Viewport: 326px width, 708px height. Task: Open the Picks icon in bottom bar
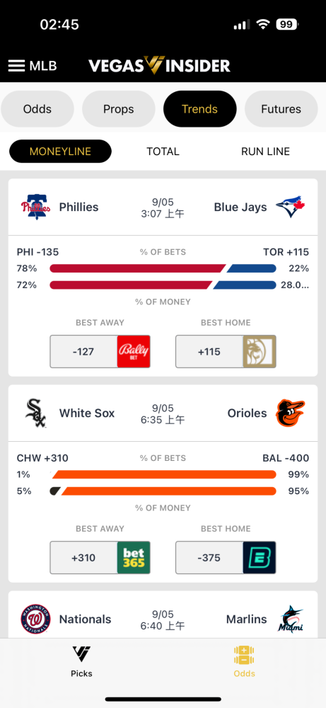coord(81,653)
